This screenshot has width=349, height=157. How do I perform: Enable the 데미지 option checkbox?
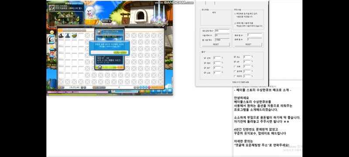pos(235,76)
